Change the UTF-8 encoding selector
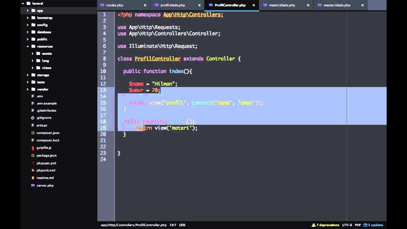The width and height of the screenshot is (407, 229). (347, 225)
